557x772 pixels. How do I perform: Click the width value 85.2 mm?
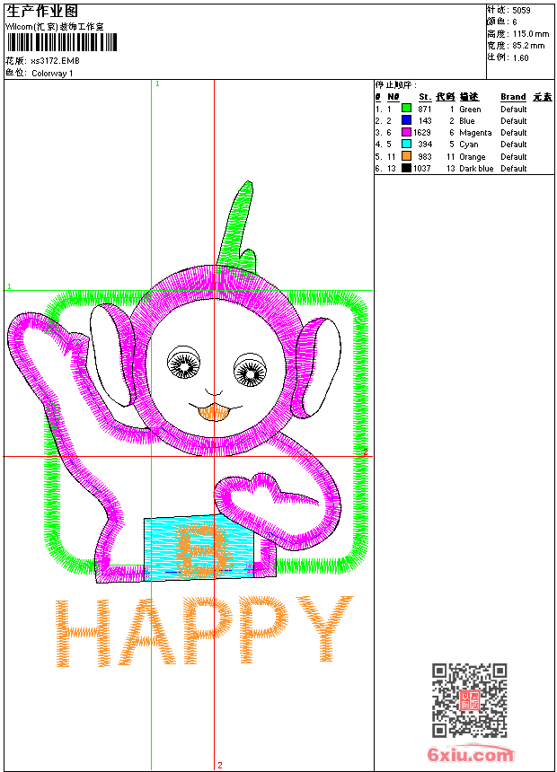coord(528,46)
